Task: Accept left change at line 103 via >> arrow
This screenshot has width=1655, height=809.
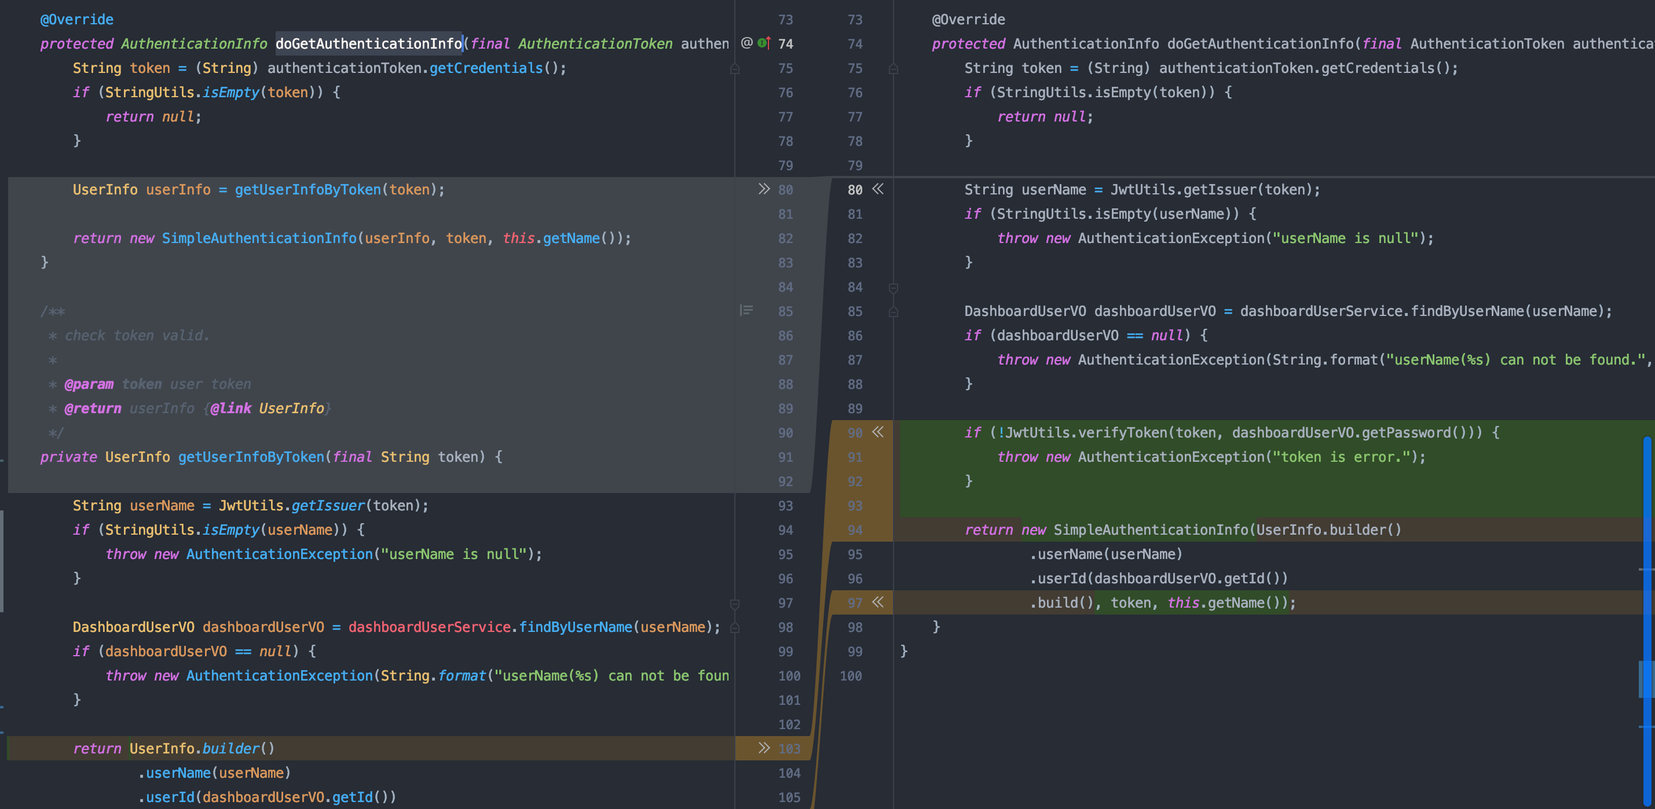Action: tap(763, 748)
